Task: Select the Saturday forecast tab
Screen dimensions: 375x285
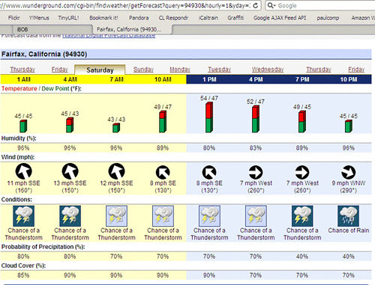Action: click(x=100, y=70)
